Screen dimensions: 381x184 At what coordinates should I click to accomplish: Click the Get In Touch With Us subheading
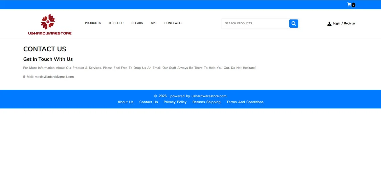coord(48,59)
